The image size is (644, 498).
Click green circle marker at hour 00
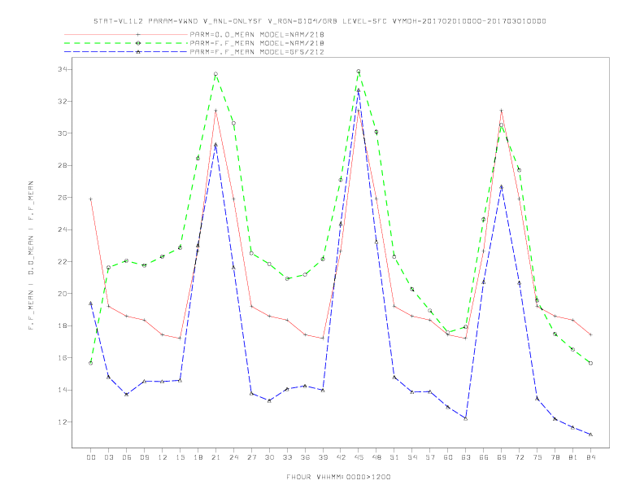pyautogui.click(x=91, y=363)
